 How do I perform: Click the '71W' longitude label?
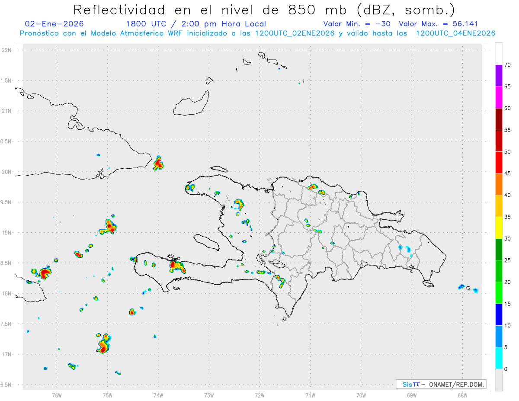[310, 395]
